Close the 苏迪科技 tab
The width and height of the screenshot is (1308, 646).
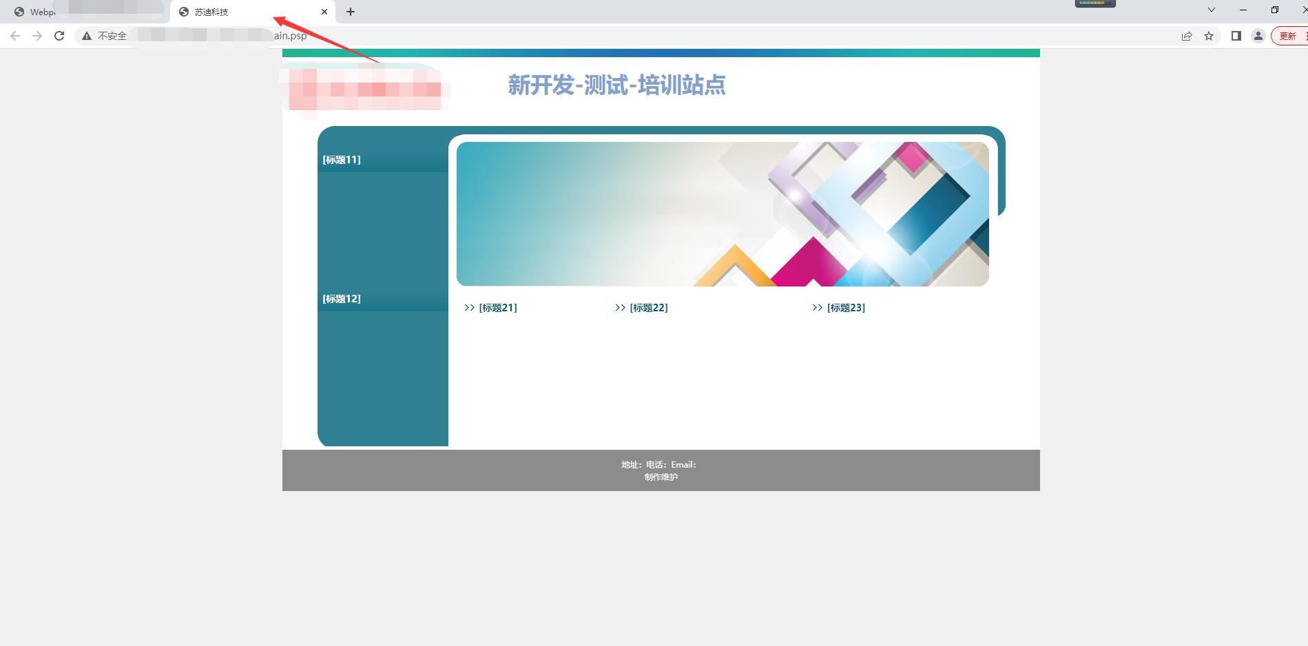point(324,12)
